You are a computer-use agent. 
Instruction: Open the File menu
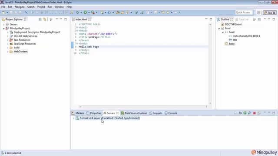click(x=3, y=7)
